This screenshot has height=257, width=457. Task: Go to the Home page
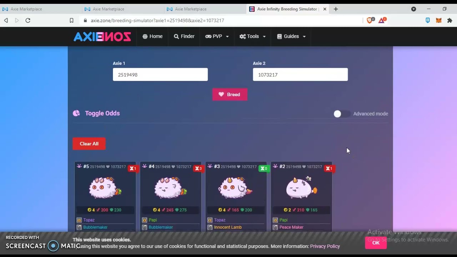pyautogui.click(x=152, y=36)
